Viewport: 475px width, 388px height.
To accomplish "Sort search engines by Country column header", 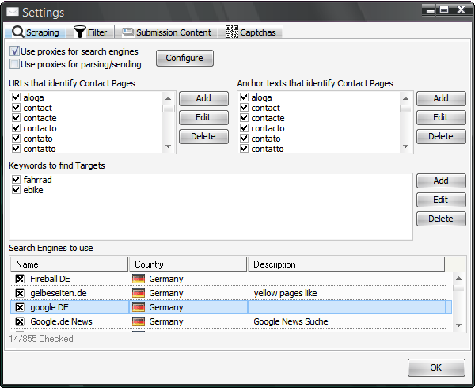I will [188, 264].
